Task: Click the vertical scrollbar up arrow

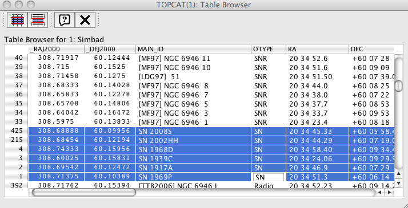Action: point(398,173)
